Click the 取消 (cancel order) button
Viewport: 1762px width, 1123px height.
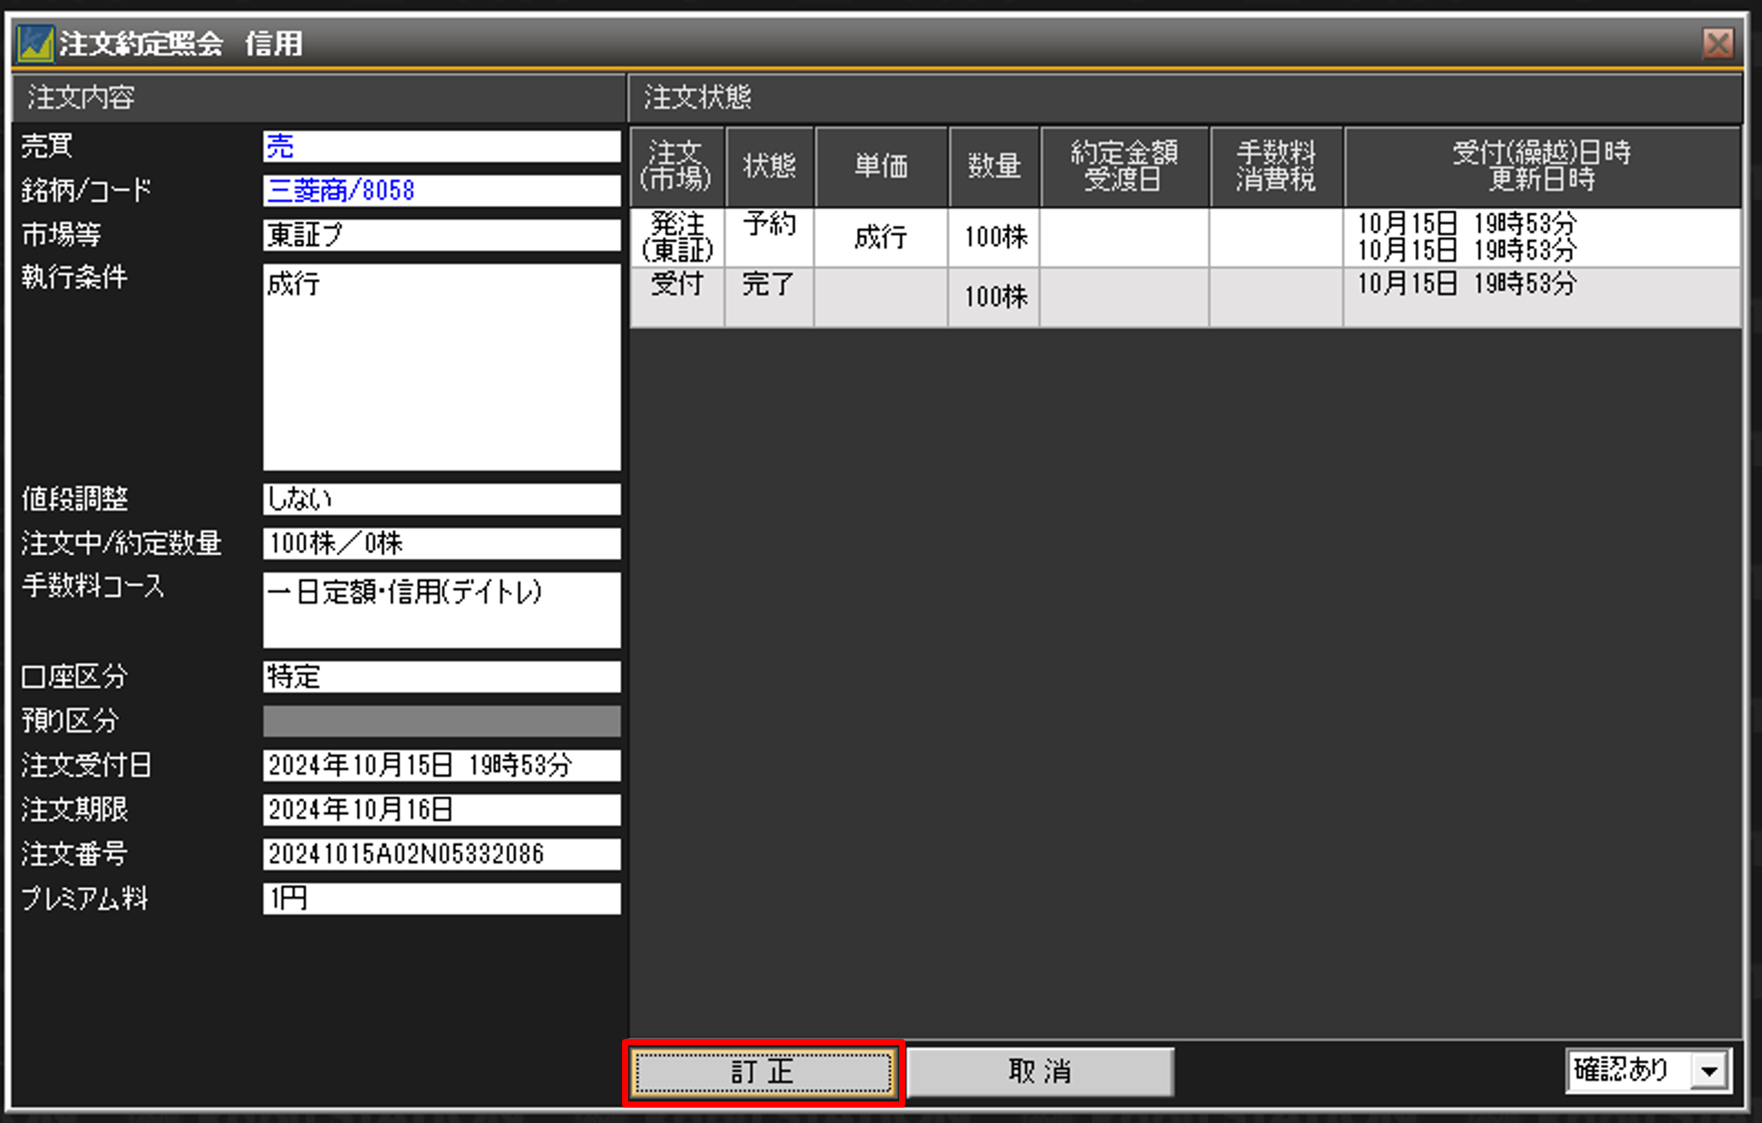coord(1040,1072)
